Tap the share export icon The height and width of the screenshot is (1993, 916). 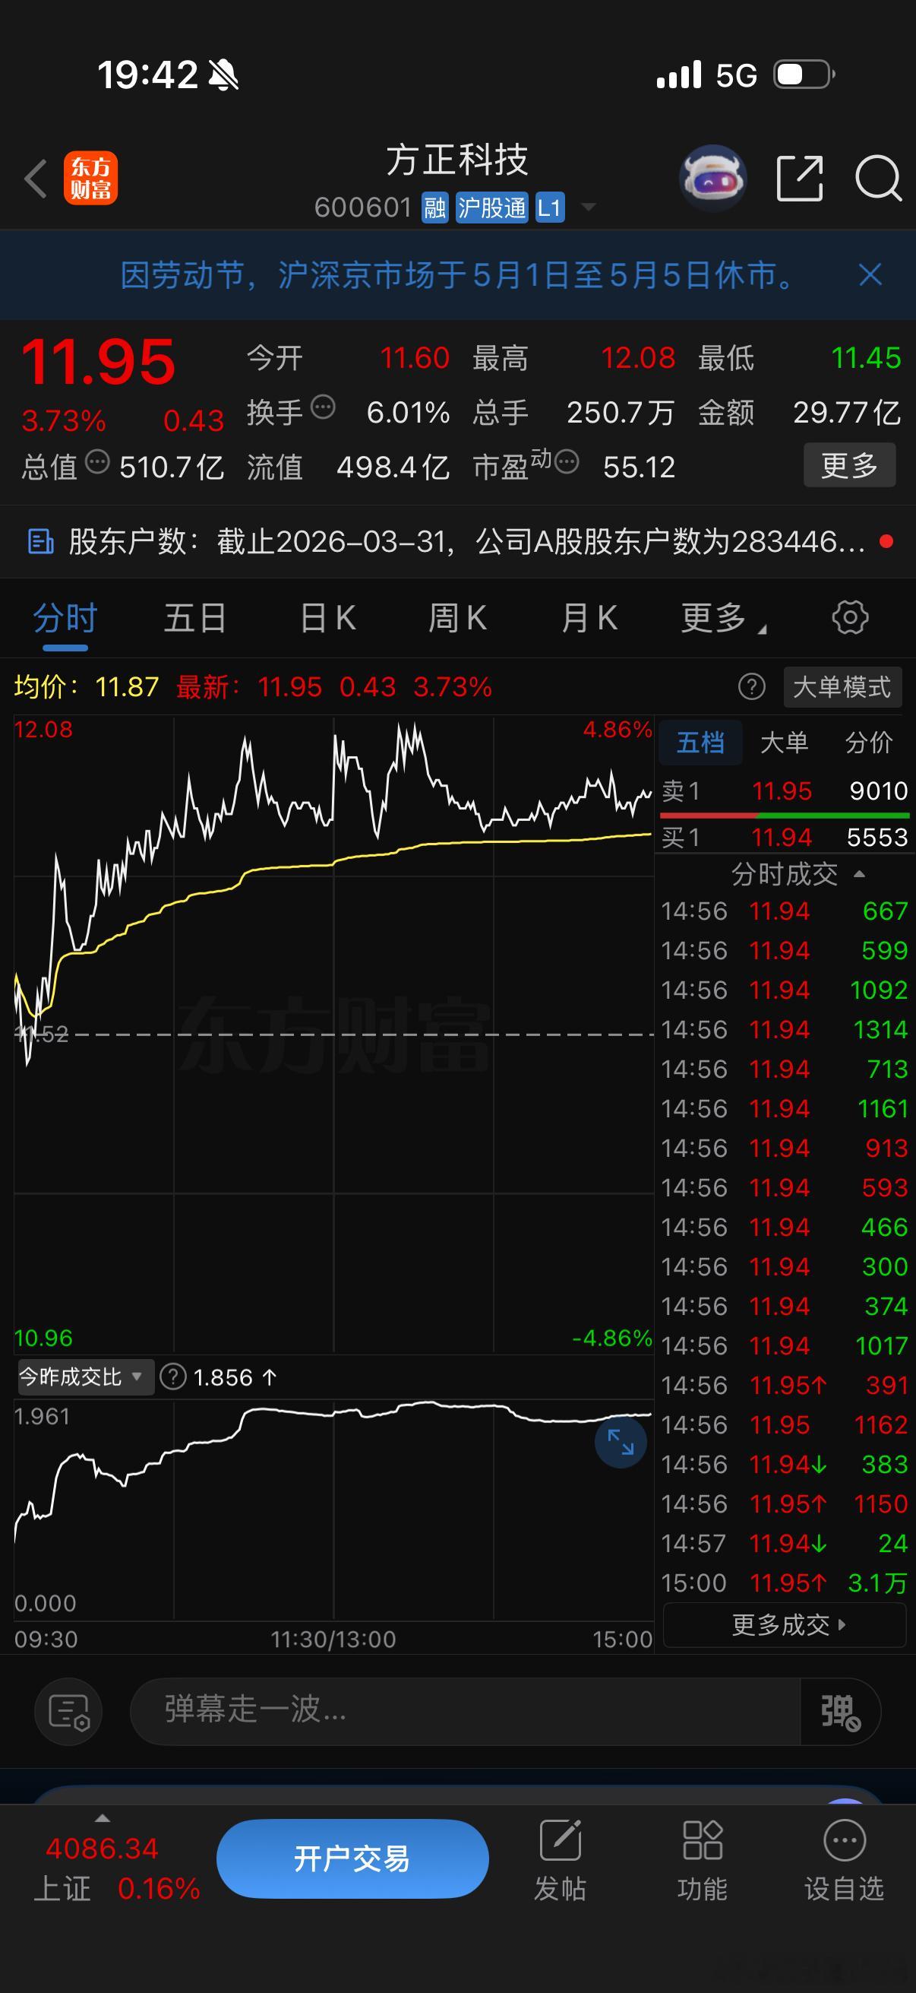point(799,178)
